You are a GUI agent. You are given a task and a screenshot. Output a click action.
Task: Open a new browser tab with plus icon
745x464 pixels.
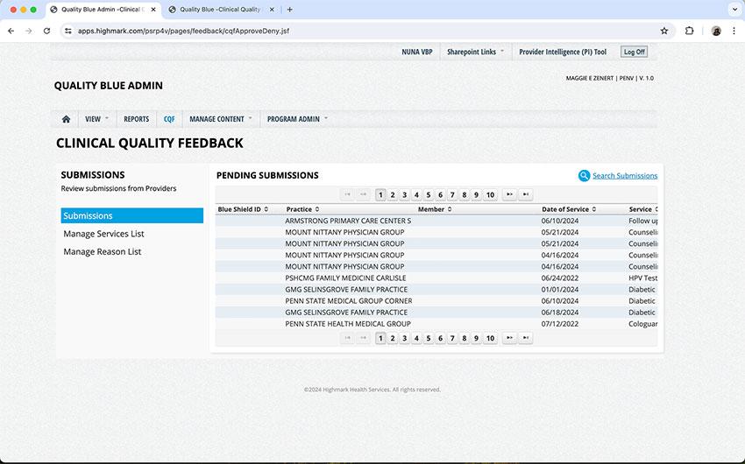pyautogui.click(x=290, y=10)
